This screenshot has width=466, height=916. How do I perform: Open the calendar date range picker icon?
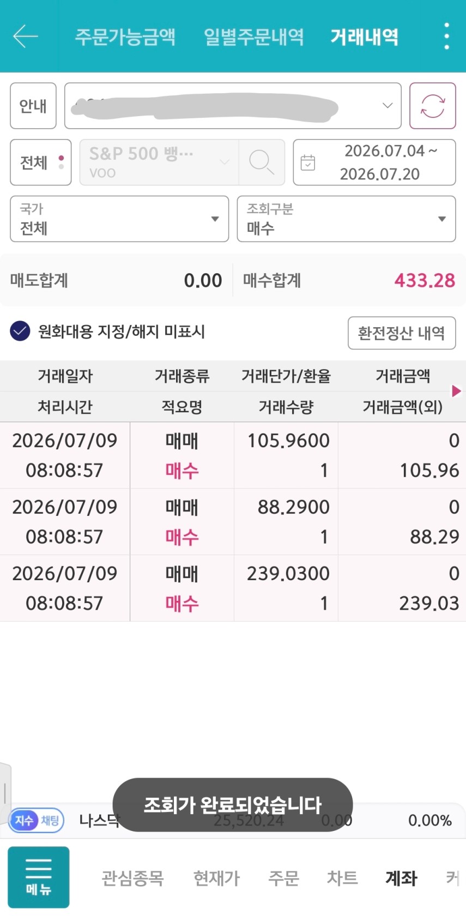pos(308,162)
